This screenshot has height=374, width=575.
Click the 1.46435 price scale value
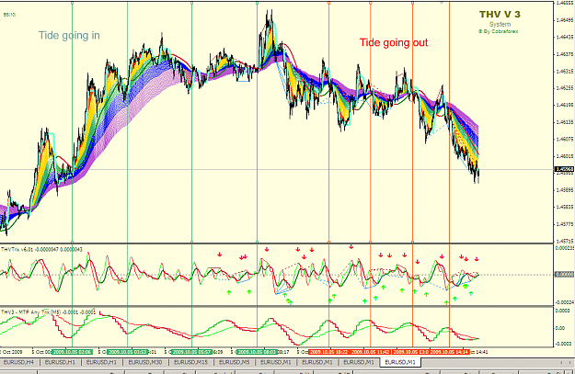click(x=565, y=37)
